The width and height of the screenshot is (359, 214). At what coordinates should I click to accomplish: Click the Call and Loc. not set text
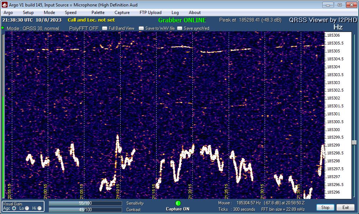point(91,20)
